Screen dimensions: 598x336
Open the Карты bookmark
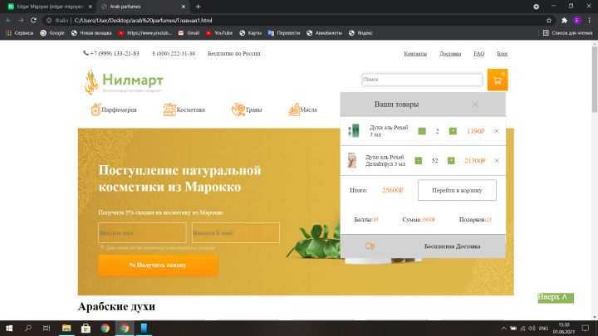[x=251, y=33]
